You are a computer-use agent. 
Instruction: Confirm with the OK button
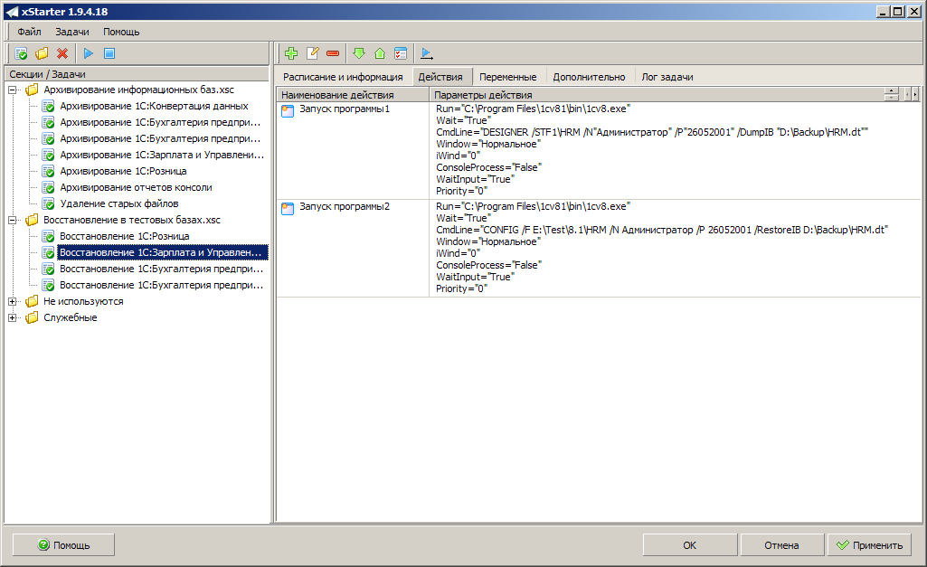(690, 545)
